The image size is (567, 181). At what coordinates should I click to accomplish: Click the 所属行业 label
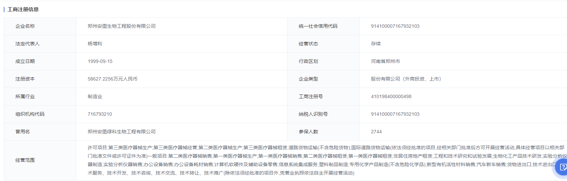[25, 96]
